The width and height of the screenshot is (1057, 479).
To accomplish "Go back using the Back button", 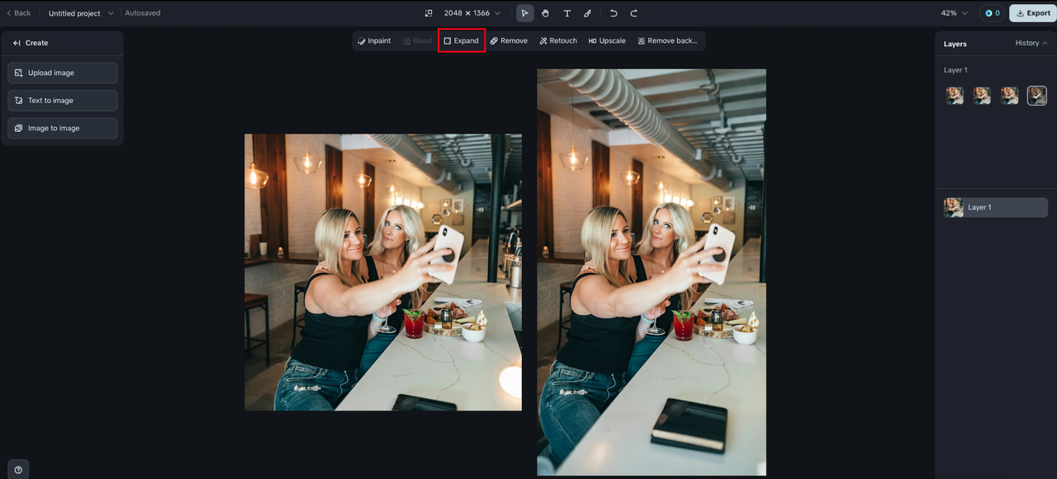I will (18, 13).
